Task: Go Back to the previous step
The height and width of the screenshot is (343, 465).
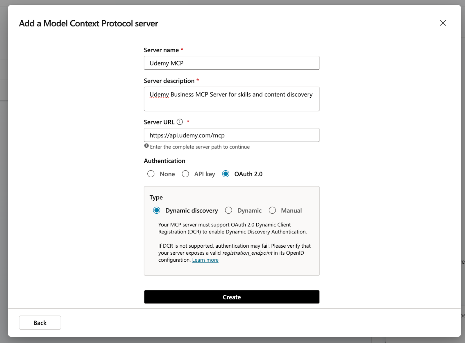Action: (x=40, y=323)
